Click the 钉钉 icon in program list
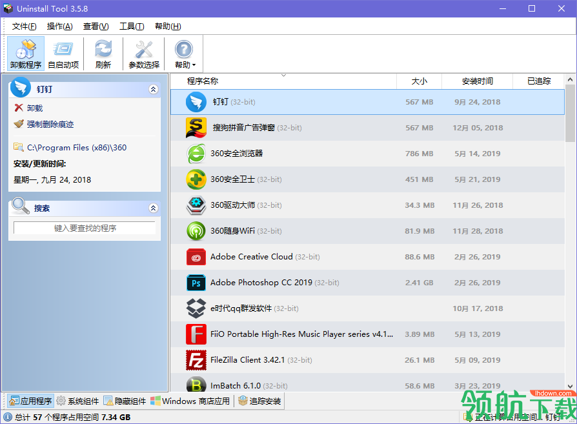Viewport: 577px width, 424px height. coord(196,102)
